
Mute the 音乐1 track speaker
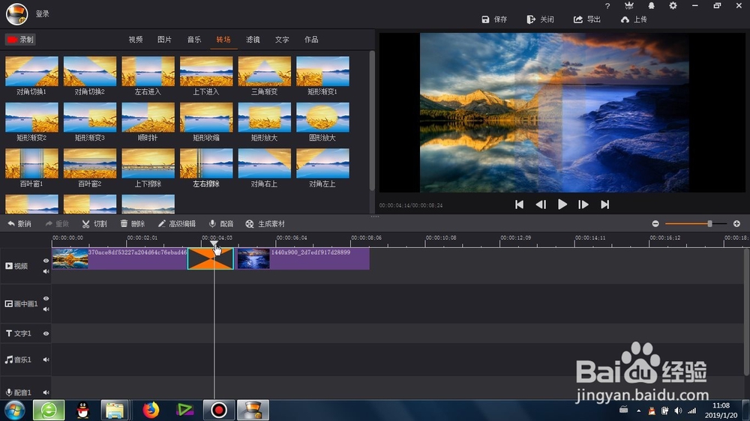(x=46, y=360)
